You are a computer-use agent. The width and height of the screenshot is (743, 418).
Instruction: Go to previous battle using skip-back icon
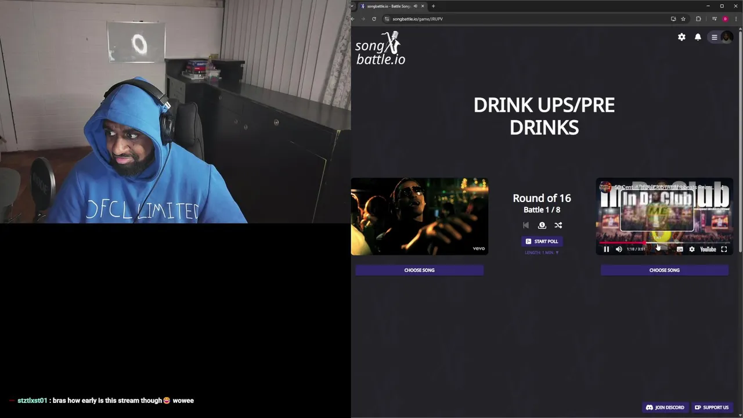coord(526,225)
